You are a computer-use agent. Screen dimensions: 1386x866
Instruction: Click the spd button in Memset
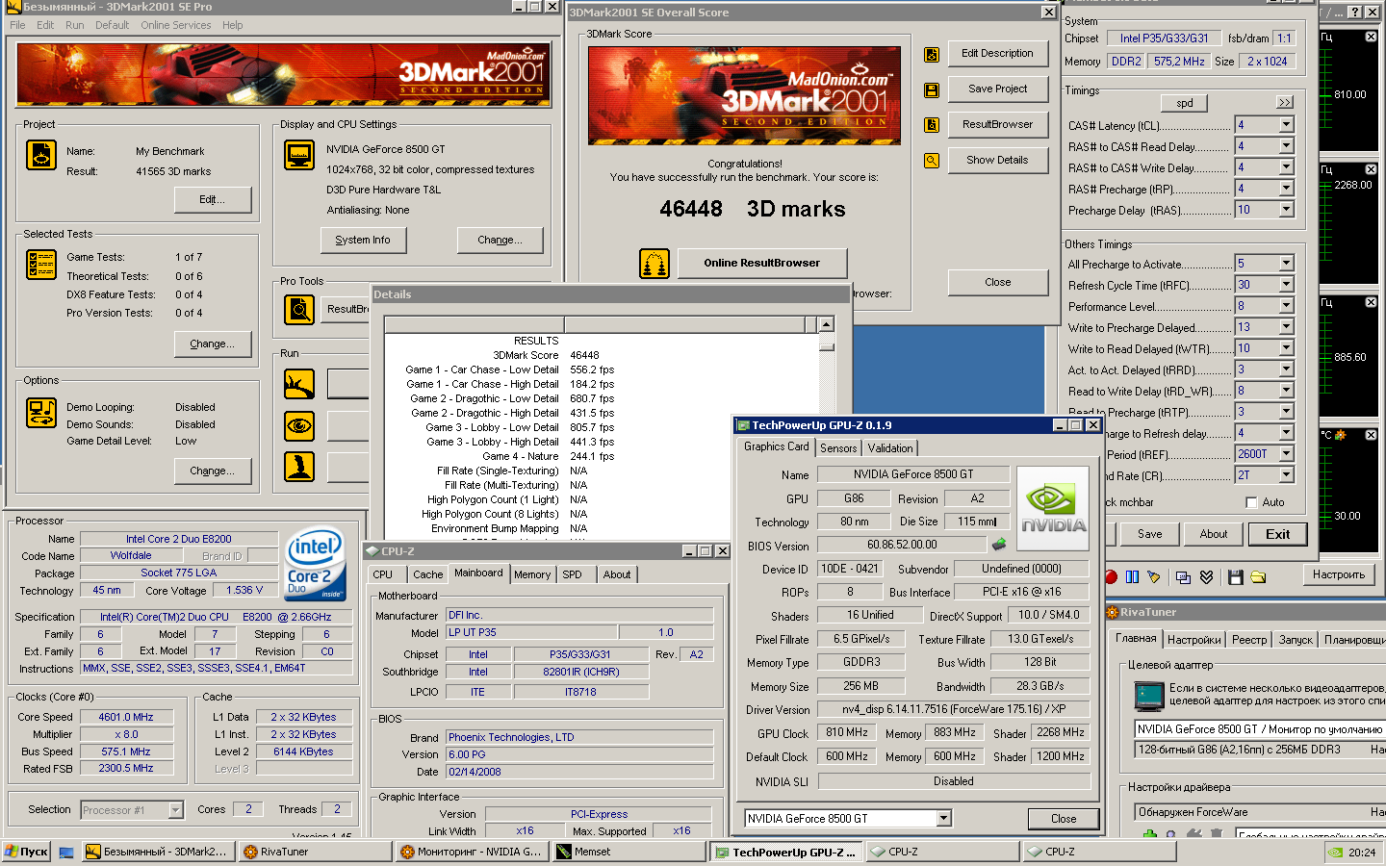coord(1185,103)
